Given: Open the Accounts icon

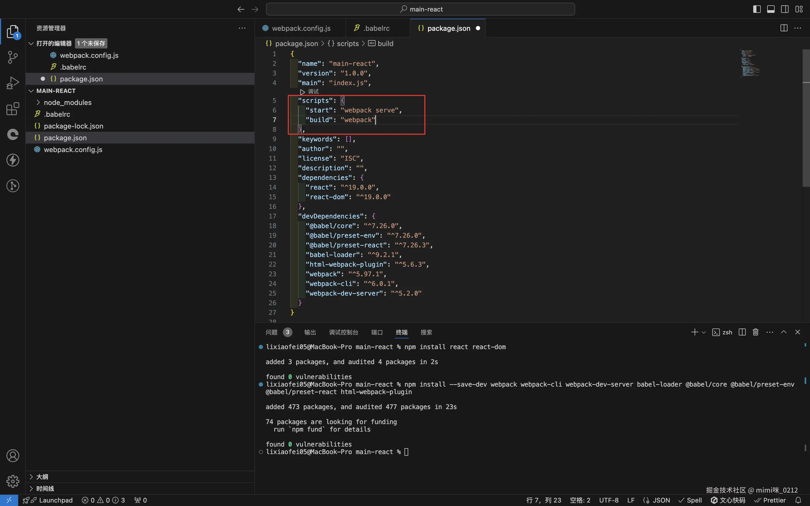Looking at the screenshot, I should click(13, 456).
